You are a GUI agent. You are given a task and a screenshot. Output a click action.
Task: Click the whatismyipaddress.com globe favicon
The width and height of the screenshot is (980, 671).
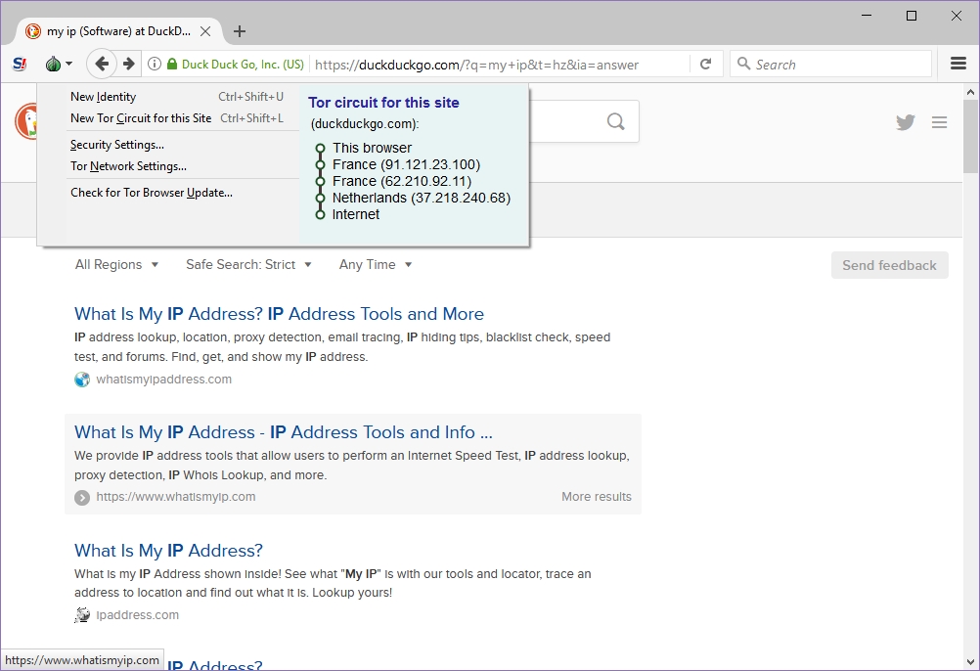pyautogui.click(x=82, y=380)
